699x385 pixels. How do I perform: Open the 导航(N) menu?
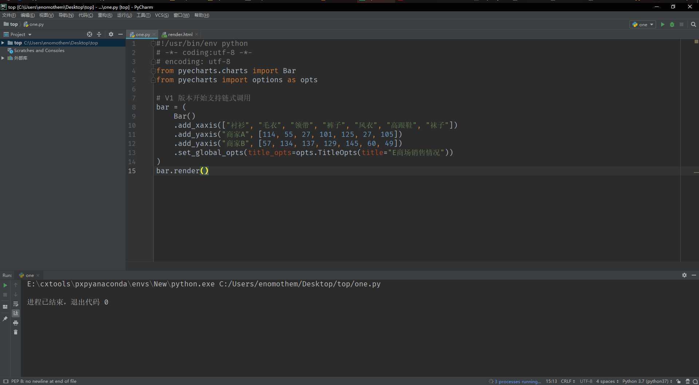66,15
